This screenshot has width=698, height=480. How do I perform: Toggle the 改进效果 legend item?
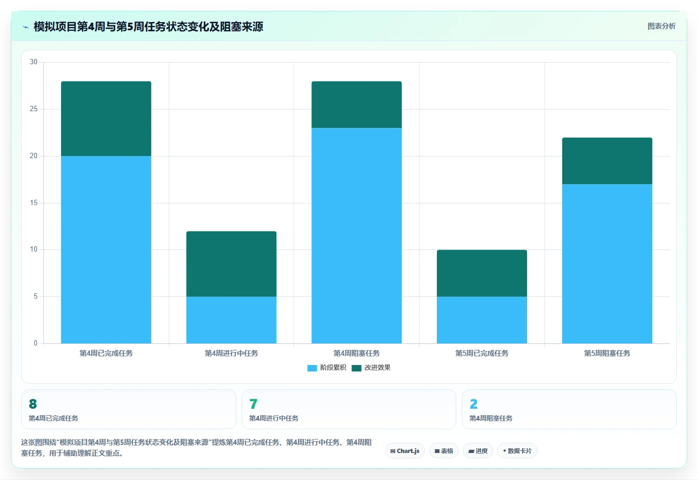371,368
